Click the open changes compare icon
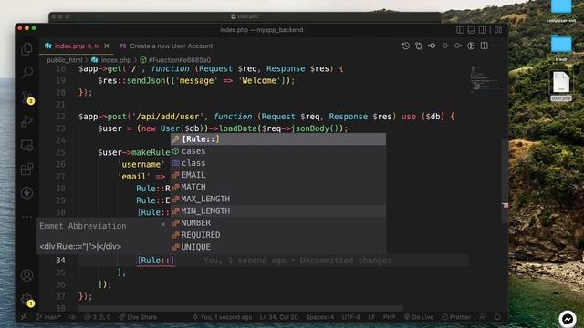Viewport: 584px width, 328px height. click(419, 46)
